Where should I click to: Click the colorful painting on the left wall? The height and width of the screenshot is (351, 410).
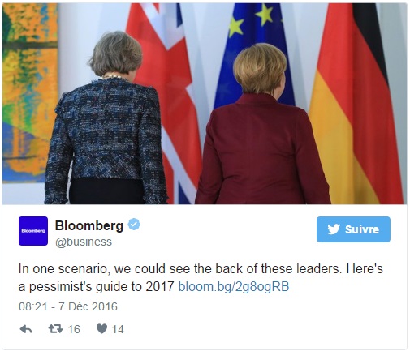click(x=30, y=92)
